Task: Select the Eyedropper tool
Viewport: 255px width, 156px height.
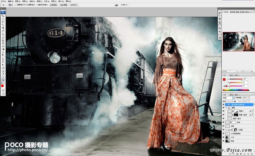Action: point(3,74)
